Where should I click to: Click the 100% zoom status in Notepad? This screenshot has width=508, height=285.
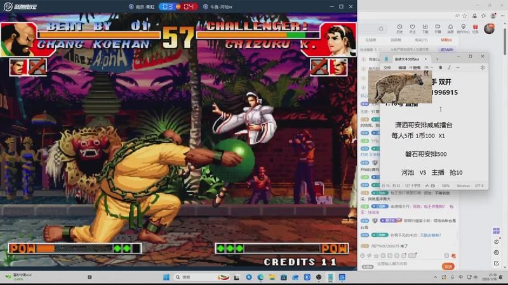(446, 186)
